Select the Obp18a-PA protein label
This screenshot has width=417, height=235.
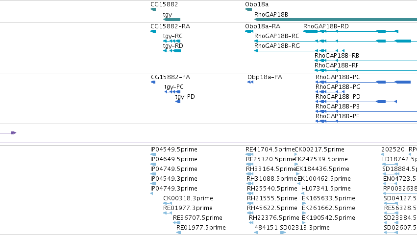click(265, 77)
